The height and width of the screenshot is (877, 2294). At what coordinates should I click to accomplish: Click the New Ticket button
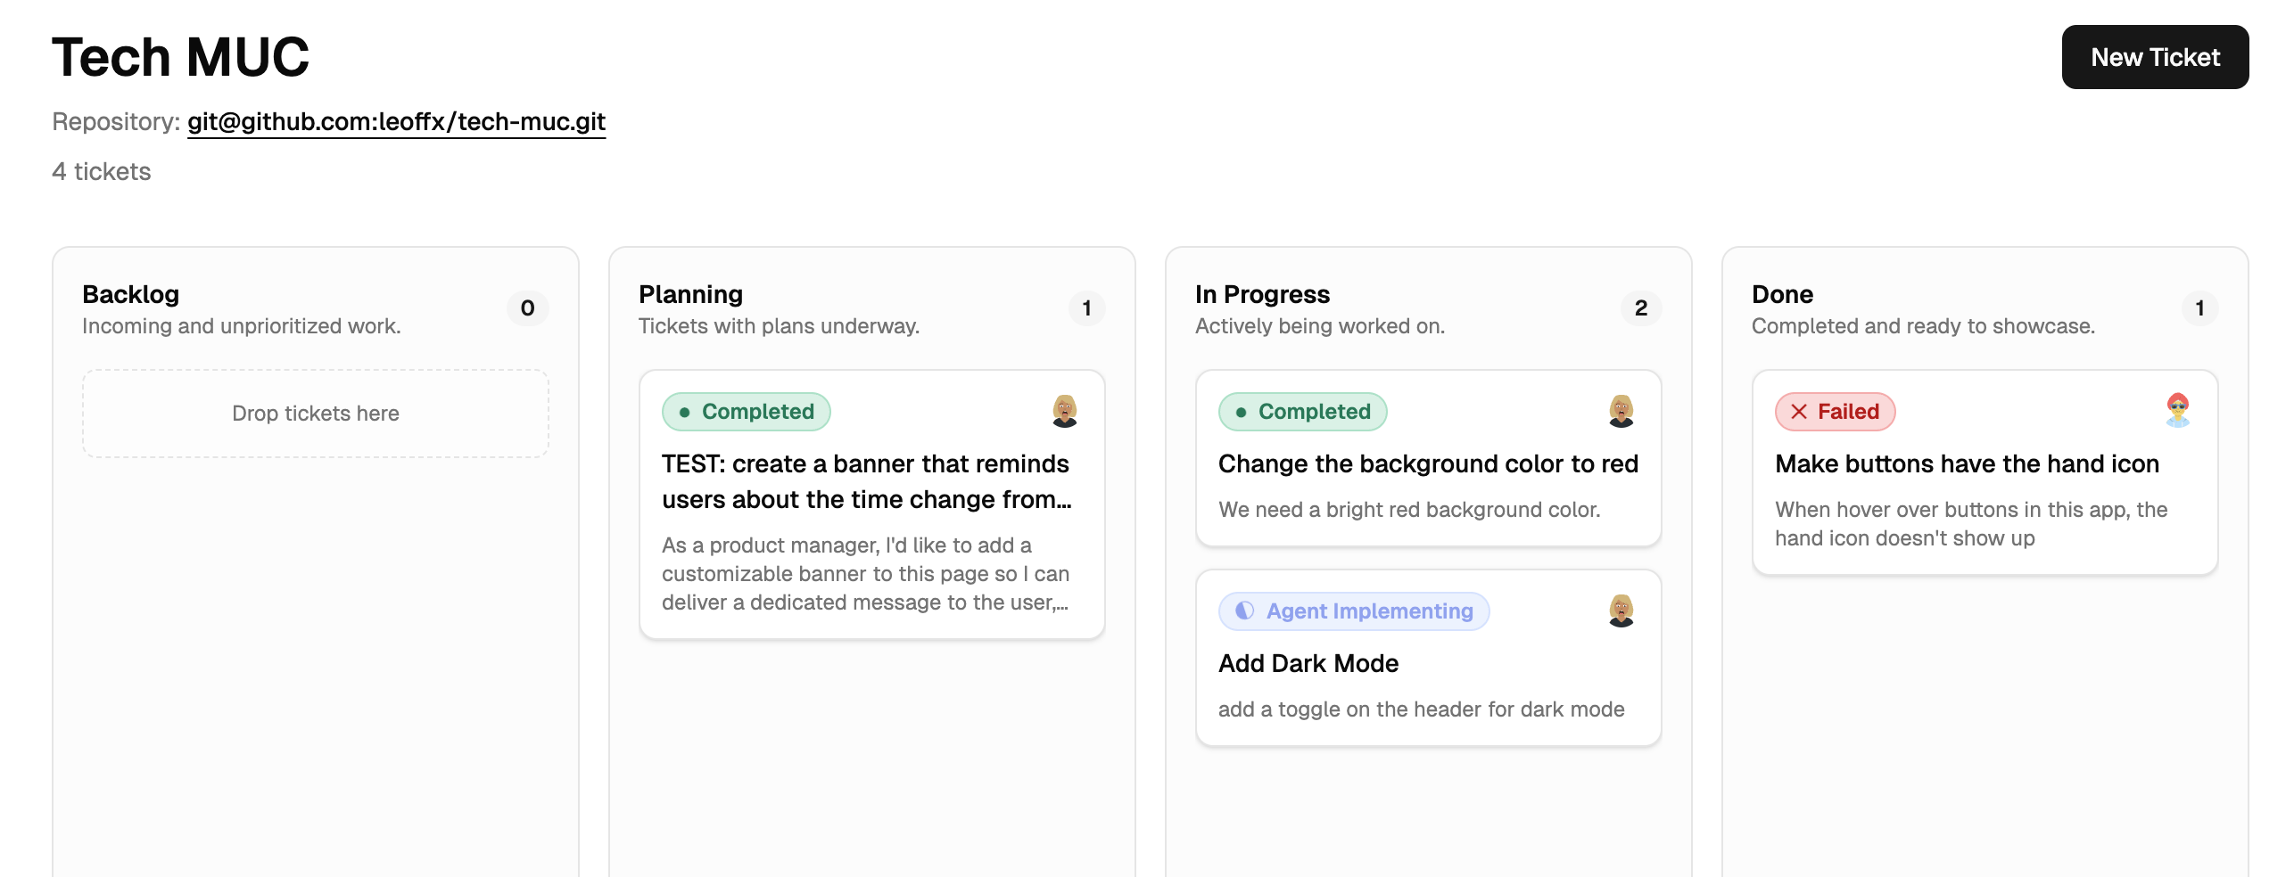coord(2154,56)
